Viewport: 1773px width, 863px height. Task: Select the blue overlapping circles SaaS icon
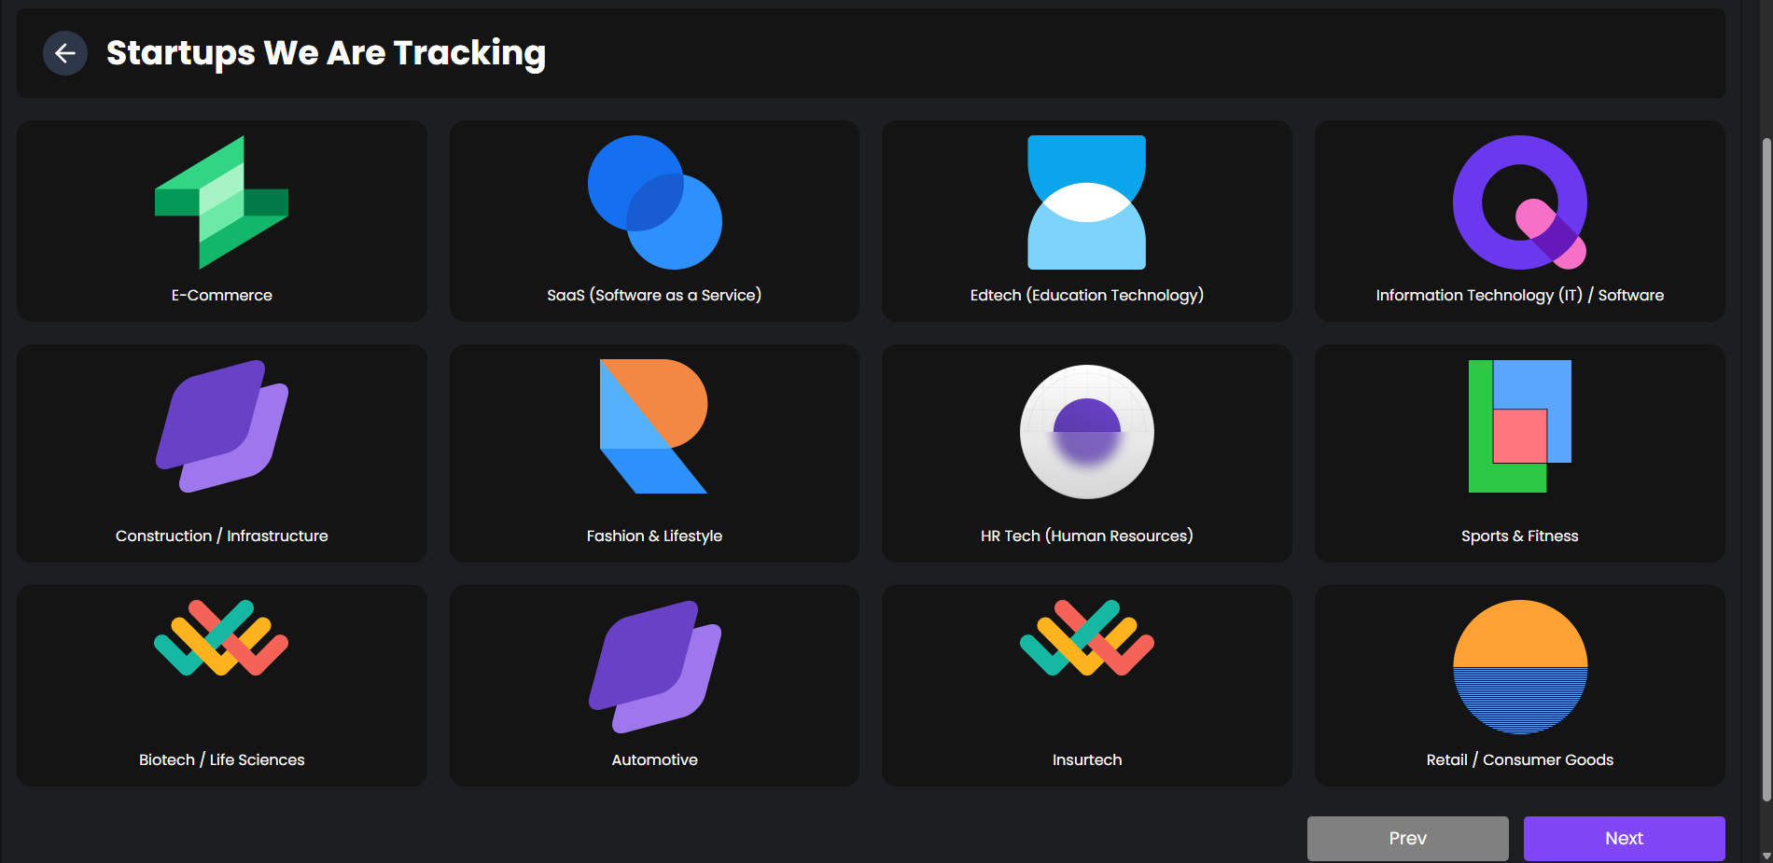pos(654,202)
